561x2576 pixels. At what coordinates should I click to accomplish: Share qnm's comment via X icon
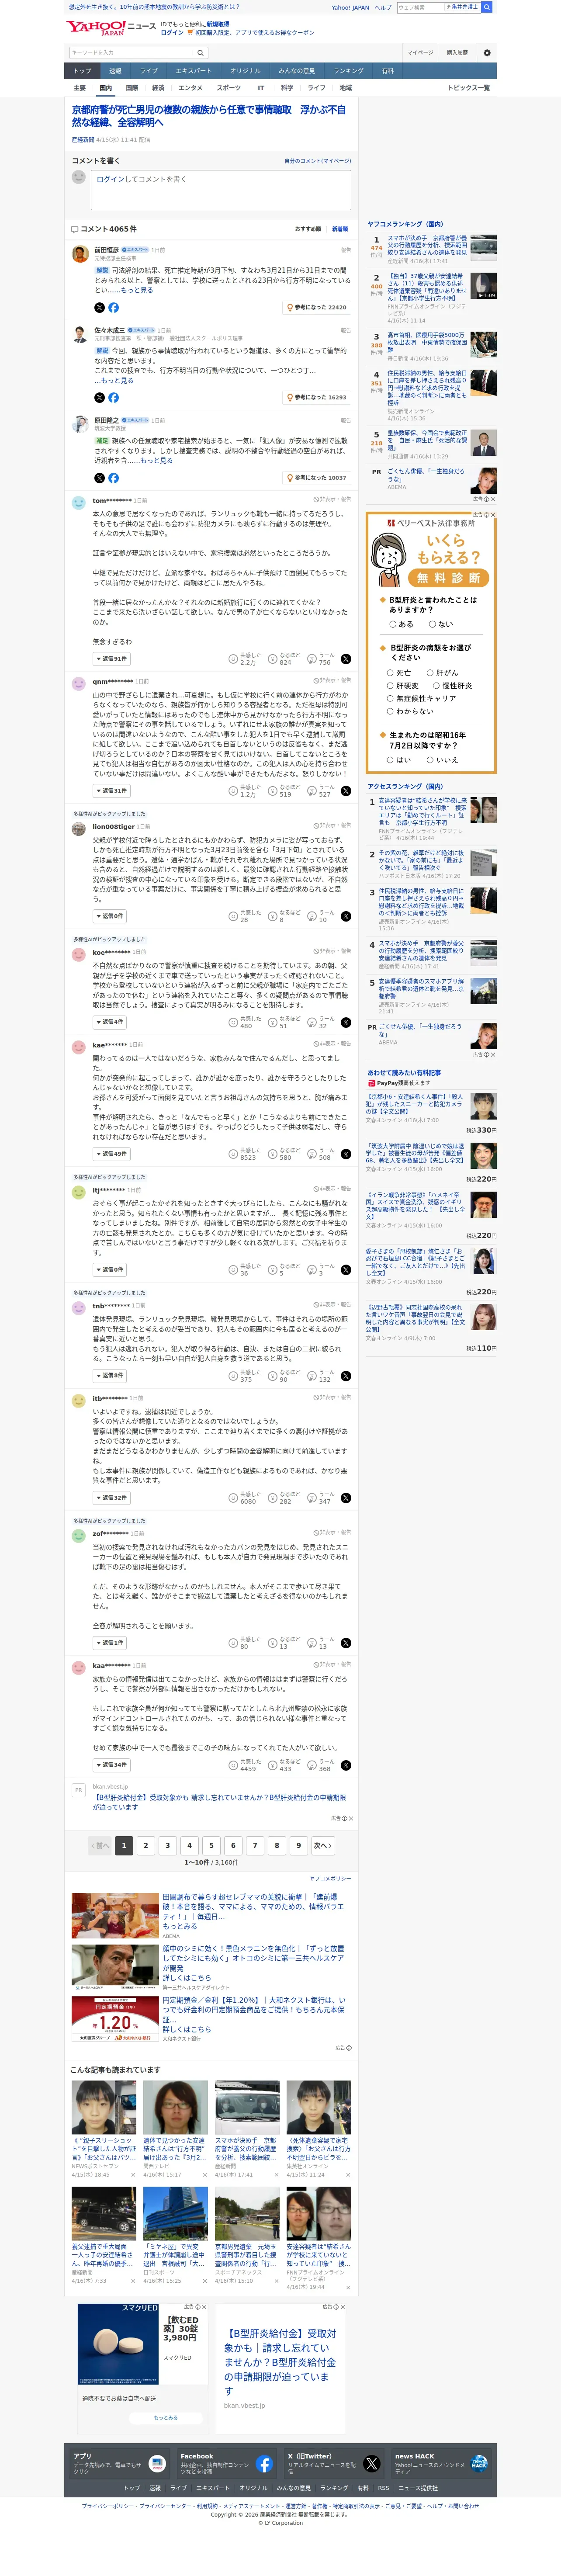[346, 791]
